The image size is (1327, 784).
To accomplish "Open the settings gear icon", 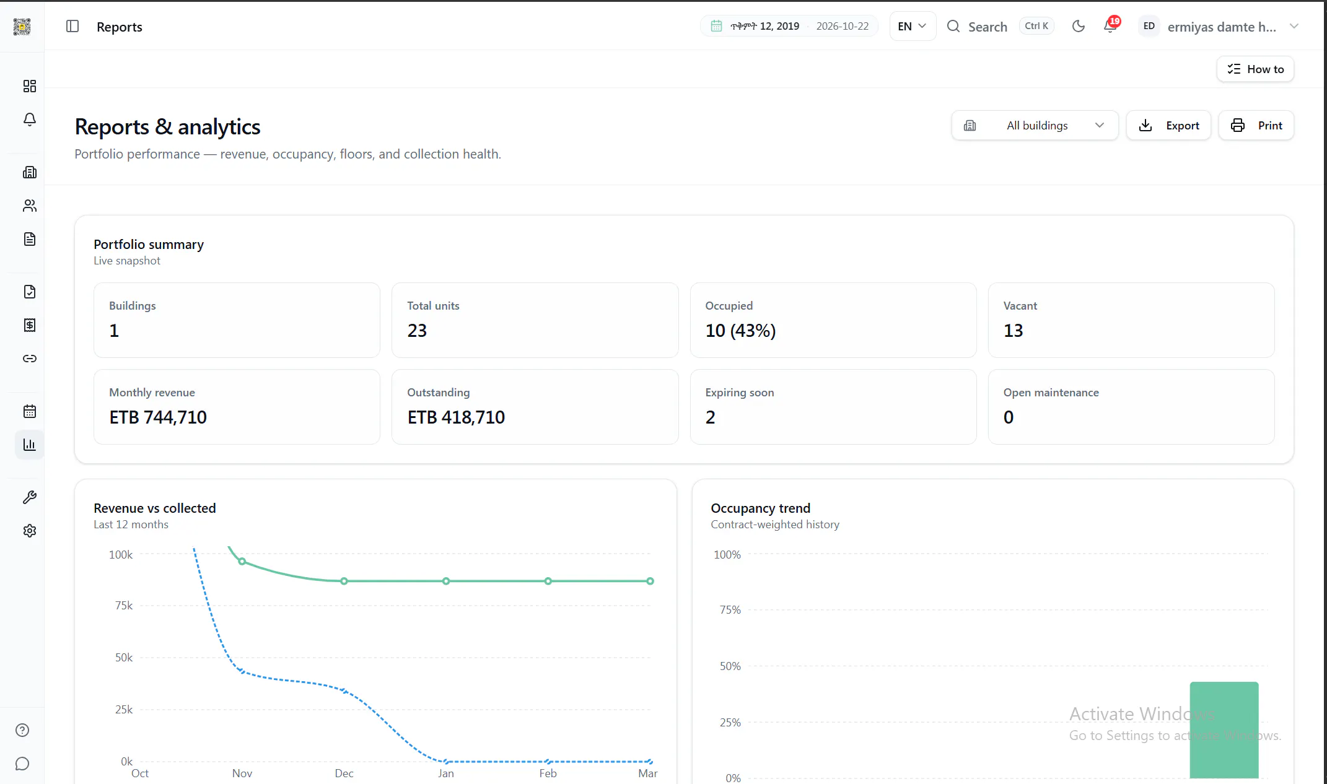I will (30, 531).
